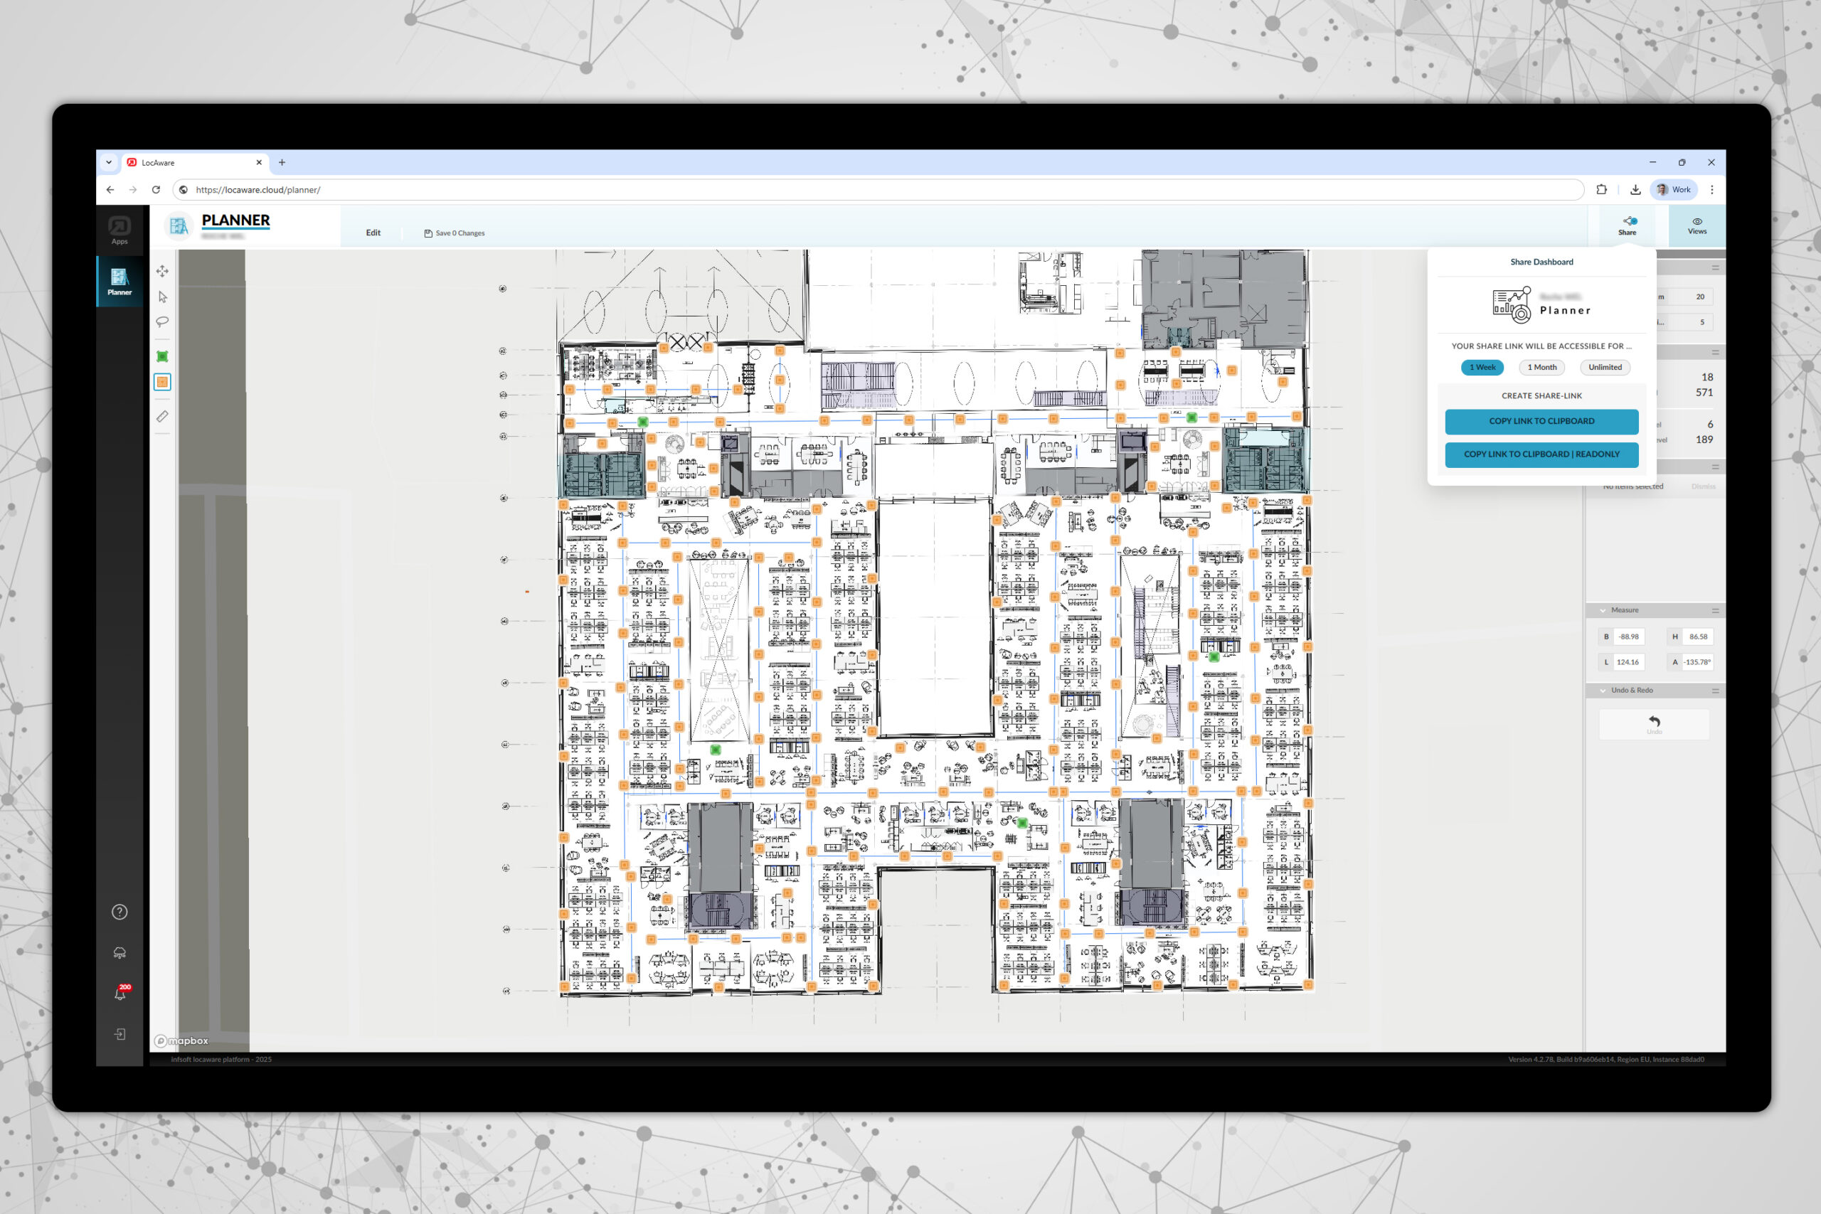The width and height of the screenshot is (1821, 1214).
Task: Open the browser tab search dropdown
Action: point(108,163)
